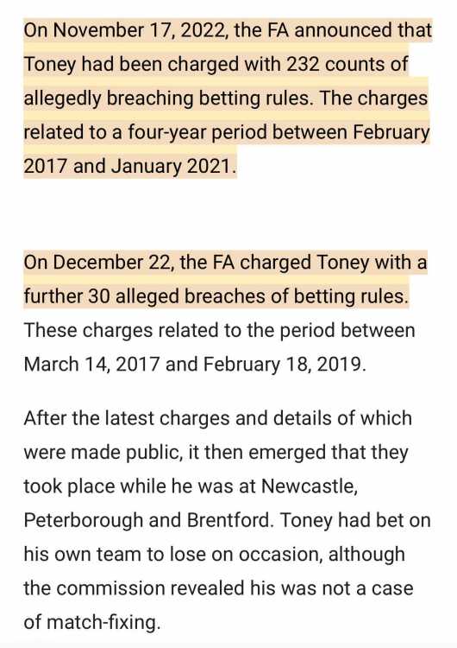Click the highlighted text '2017 and January 2021'
457x648 pixels.
pyautogui.click(x=128, y=166)
